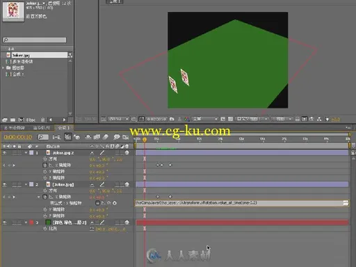The width and height of the screenshot is (356, 267).
Task: Collapse layer 2 [Joker.jpg] properties
Action: click(x=26, y=184)
